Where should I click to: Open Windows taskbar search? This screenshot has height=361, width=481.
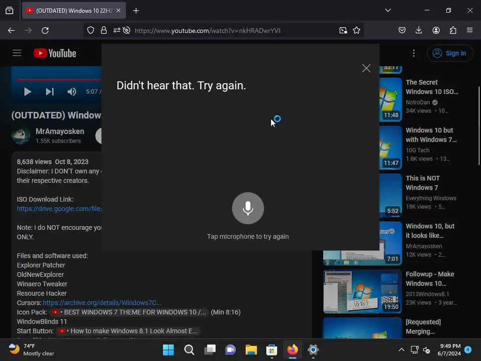(189, 350)
